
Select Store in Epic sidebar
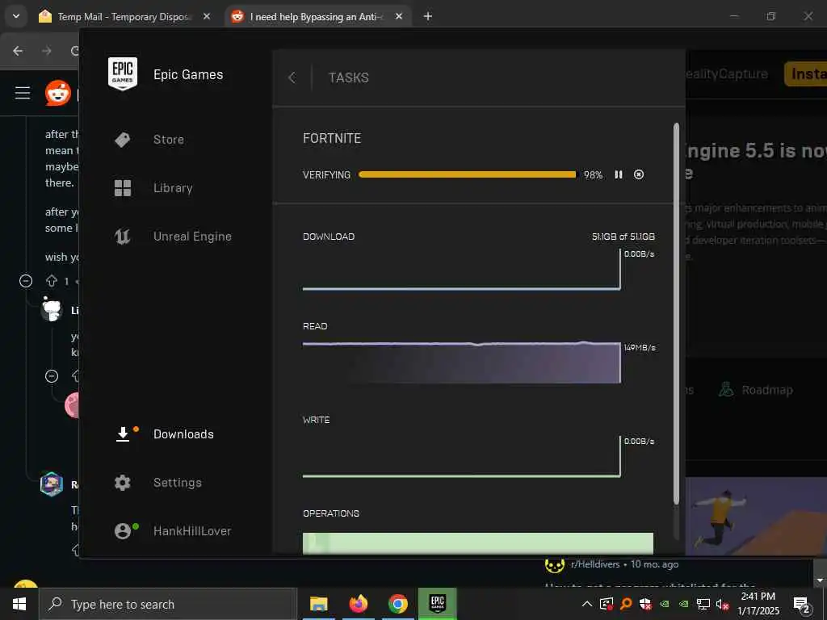pyautogui.click(x=169, y=140)
